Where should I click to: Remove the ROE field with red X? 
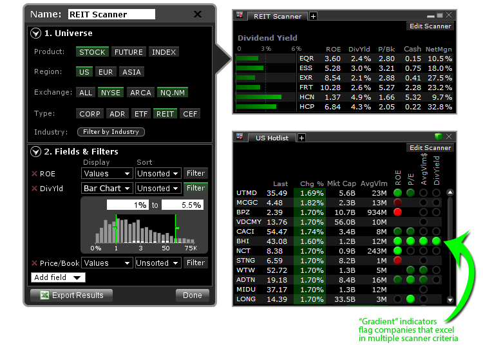35,174
